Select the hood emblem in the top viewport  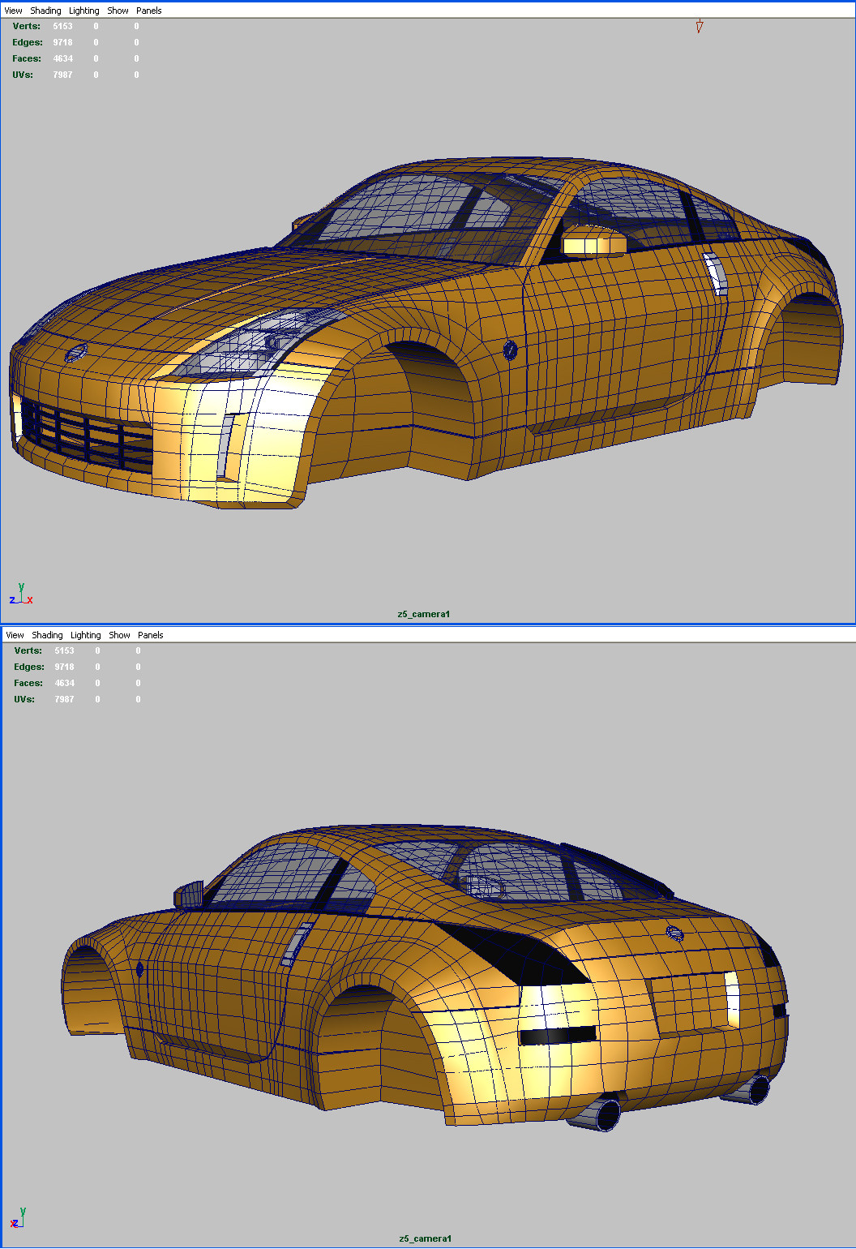[75, 353]
